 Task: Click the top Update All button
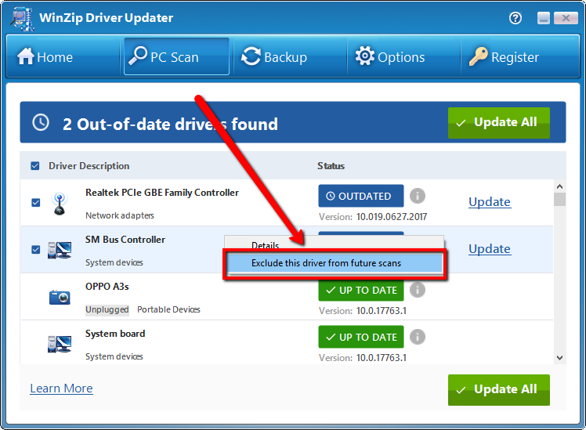(x=499, y=123)
